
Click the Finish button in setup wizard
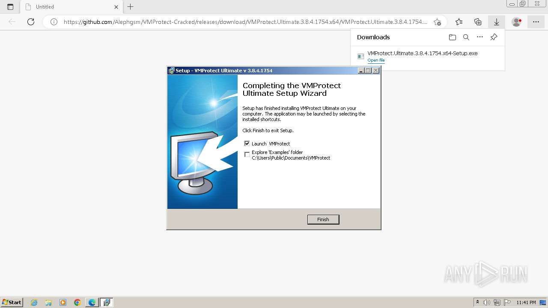point(323,219)
